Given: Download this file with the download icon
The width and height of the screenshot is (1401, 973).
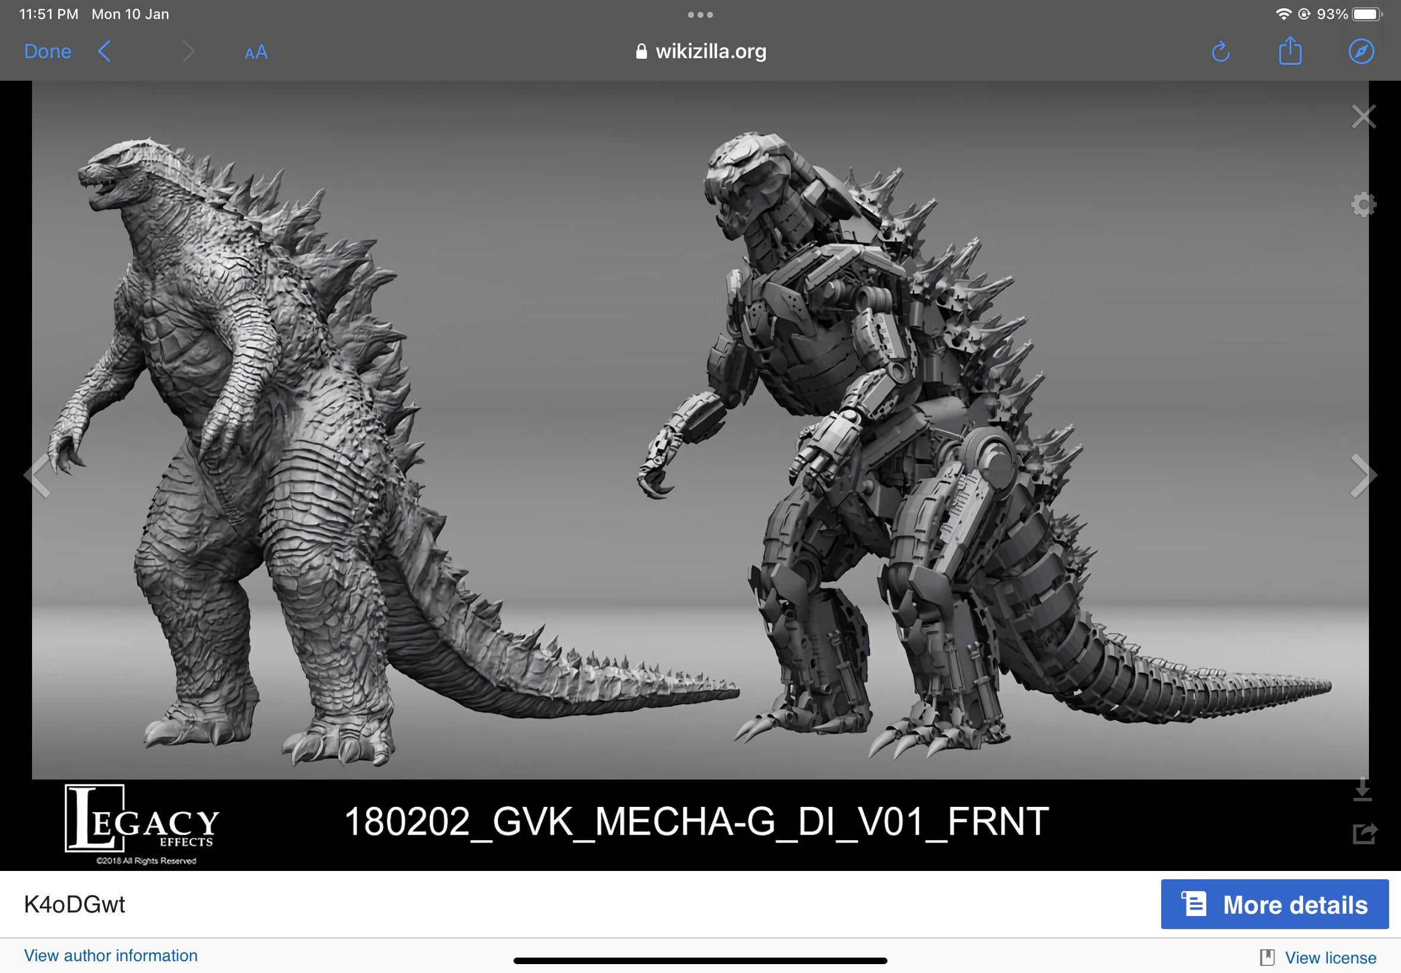Looking at the screenshot, I should tap(1362, 789).
